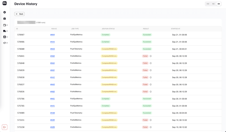The height and width of the screenshot is (132, 226).
Task: Show failure info for row 576836
Action: click(x=151, y=92)
